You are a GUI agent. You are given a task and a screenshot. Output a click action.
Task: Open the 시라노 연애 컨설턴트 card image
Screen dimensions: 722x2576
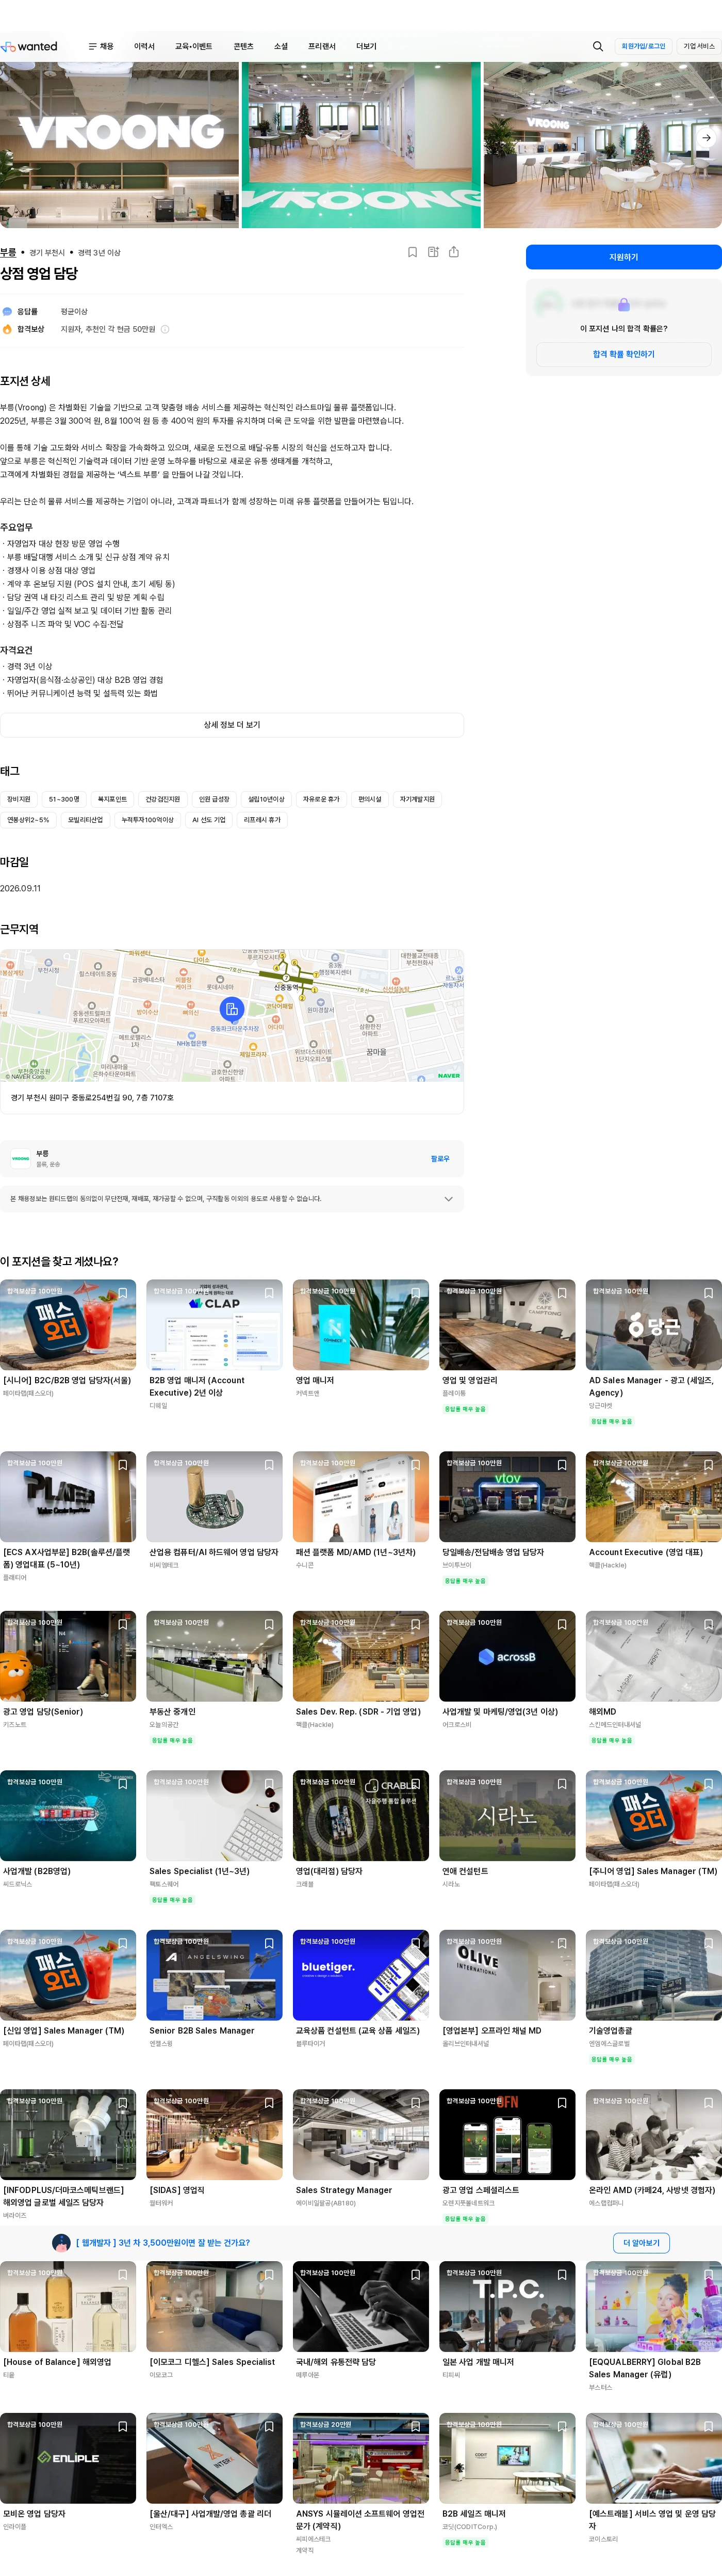(x=507, y=1816)
